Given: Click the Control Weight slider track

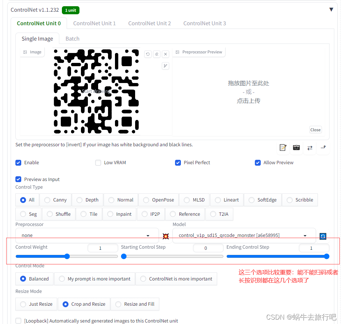Looking at the screenshot, I should [x=67, y=256].
